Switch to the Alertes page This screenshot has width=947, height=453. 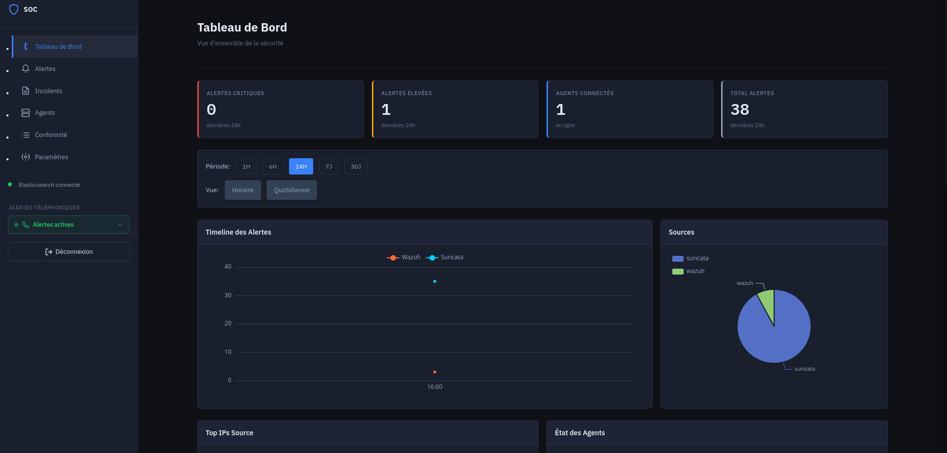pos(45,69)
